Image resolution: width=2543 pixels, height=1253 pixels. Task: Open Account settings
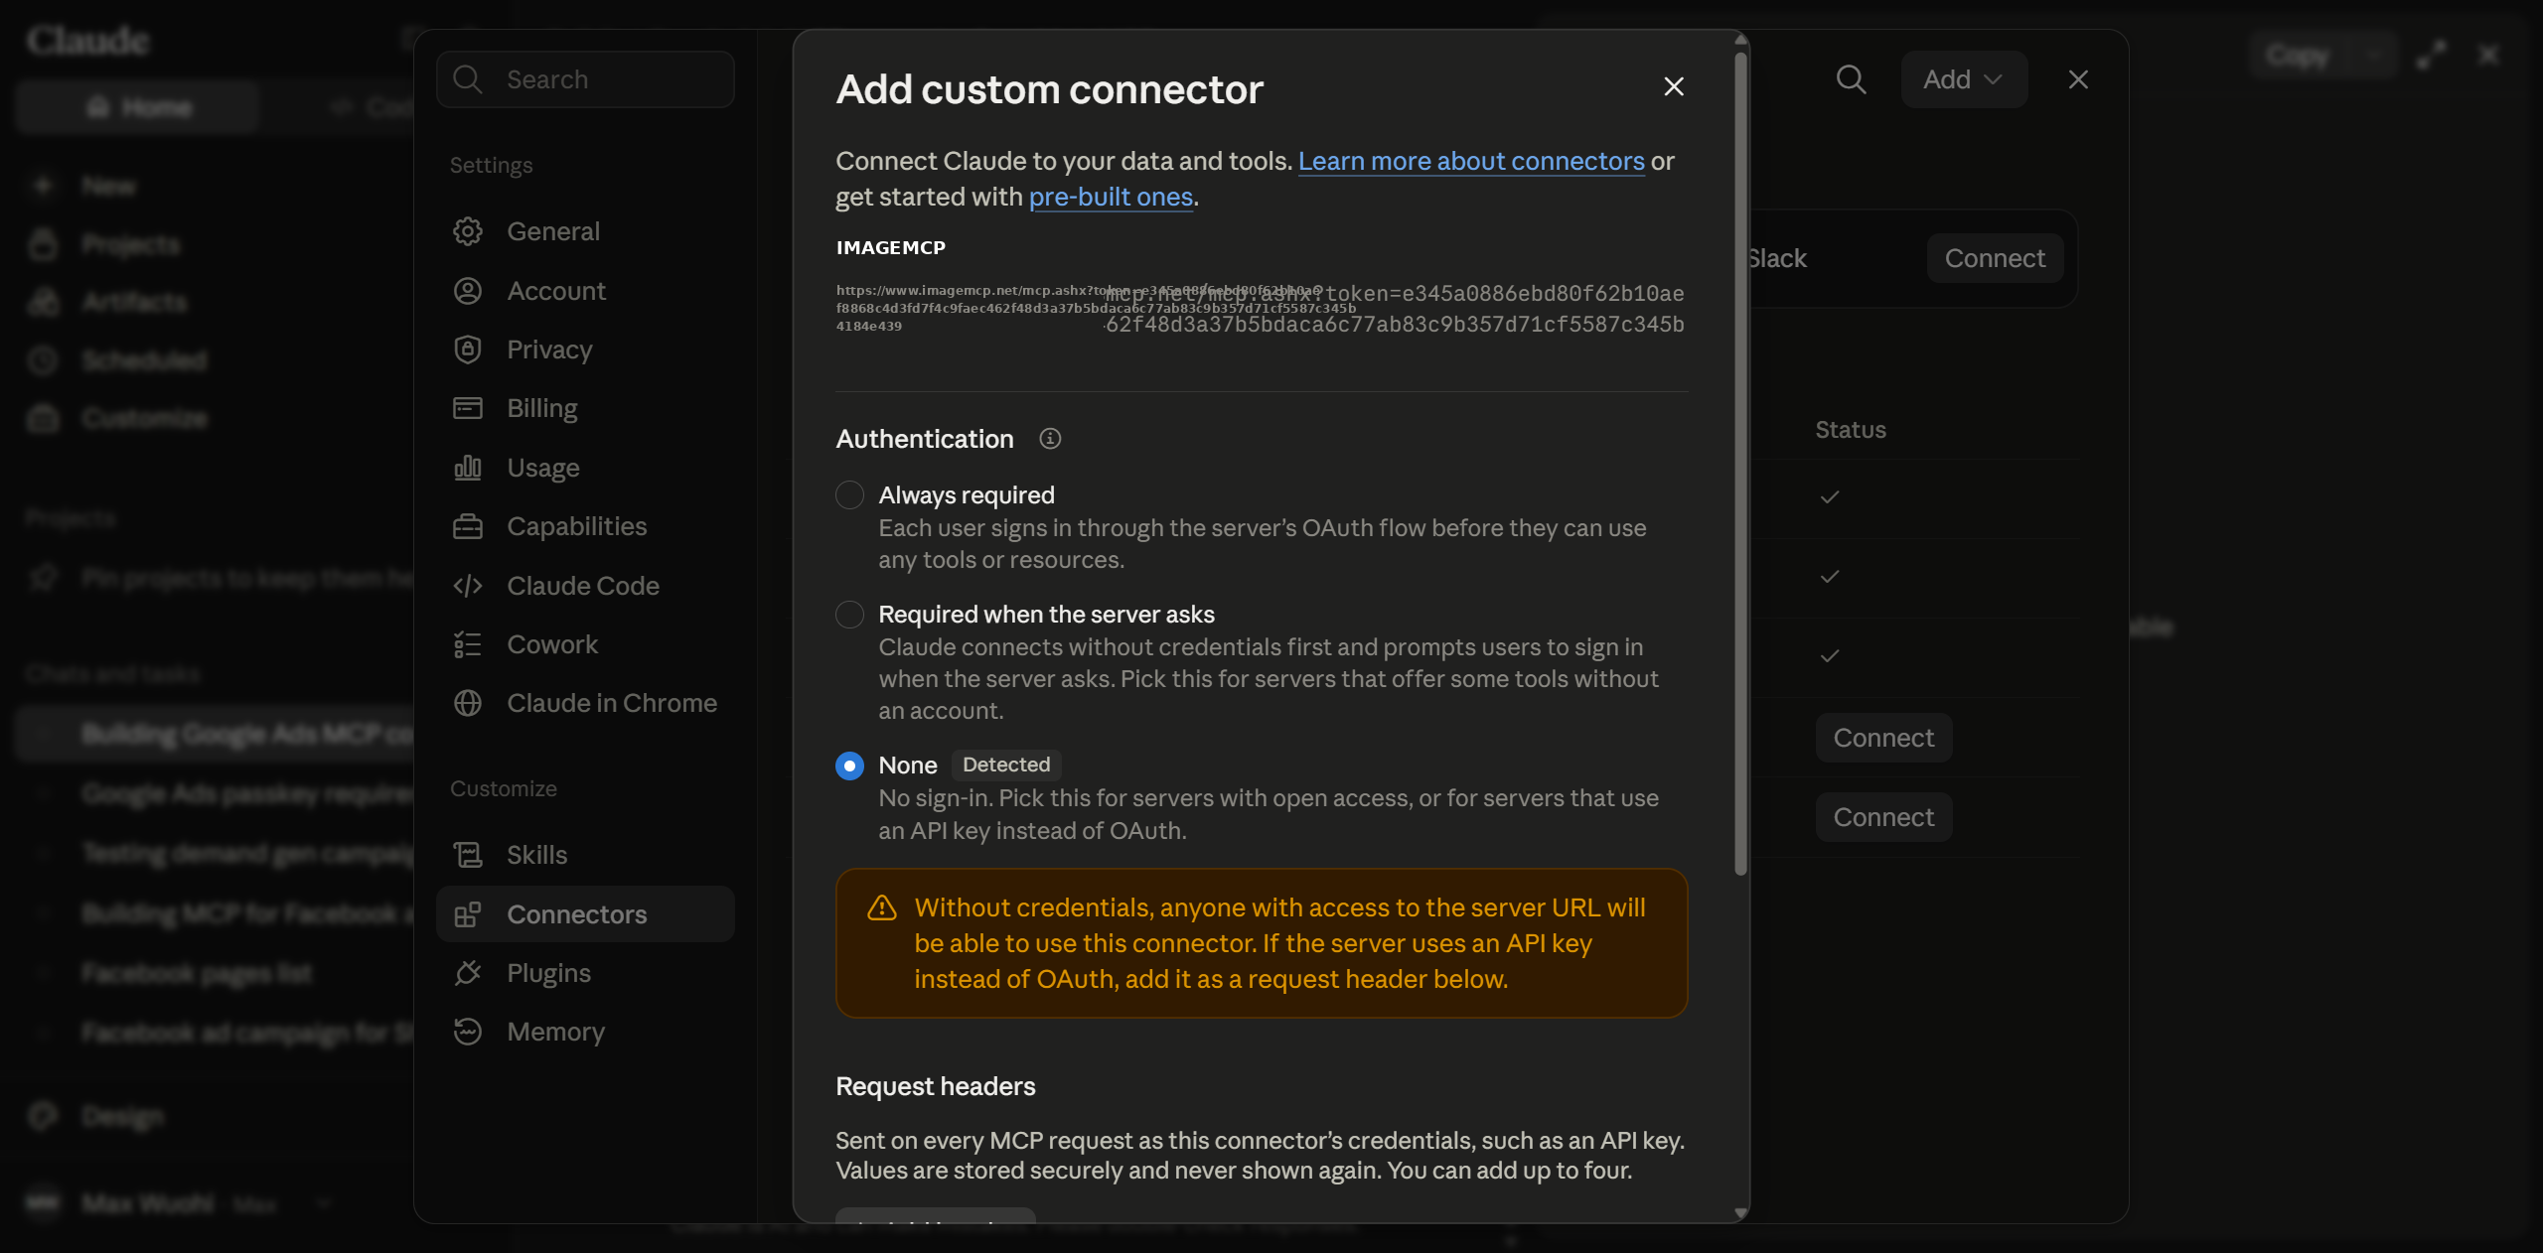tap(585, 291)
